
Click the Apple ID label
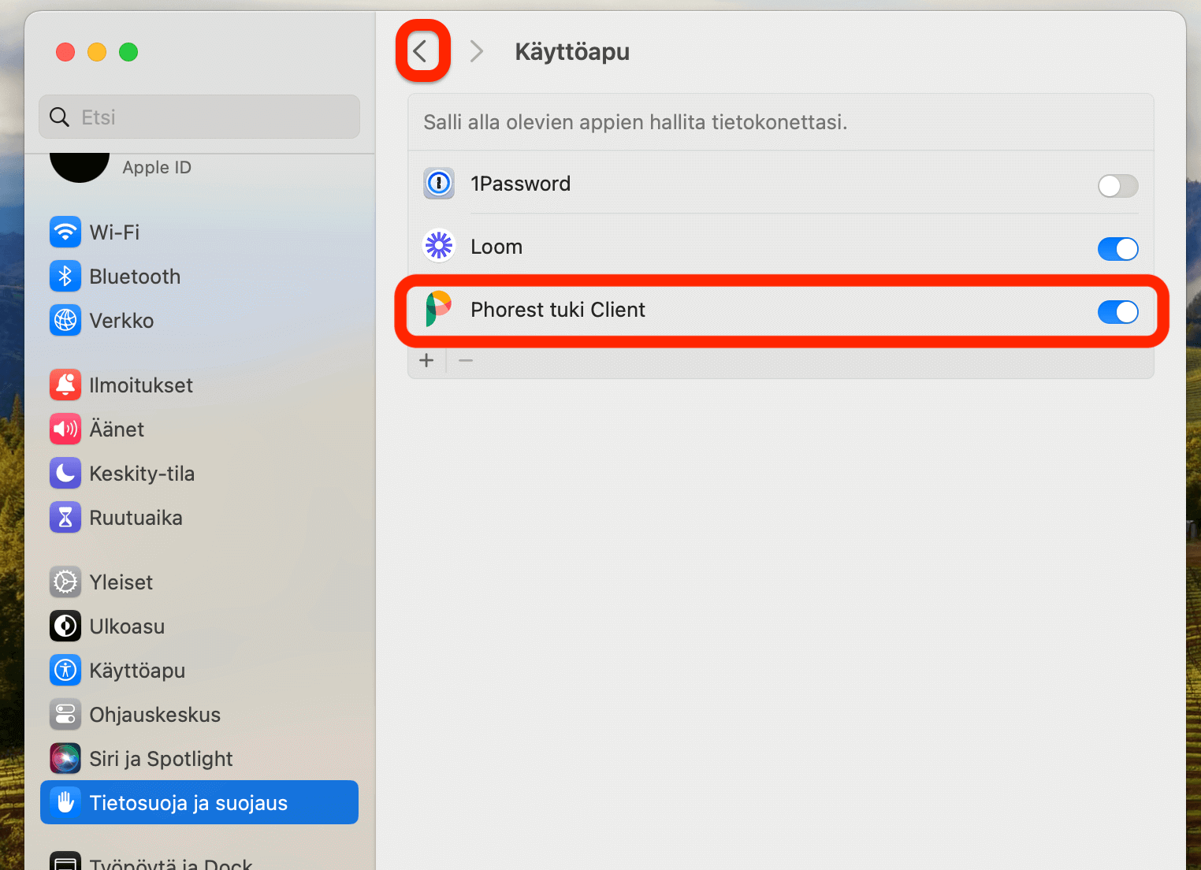click(x=157, y=167)
